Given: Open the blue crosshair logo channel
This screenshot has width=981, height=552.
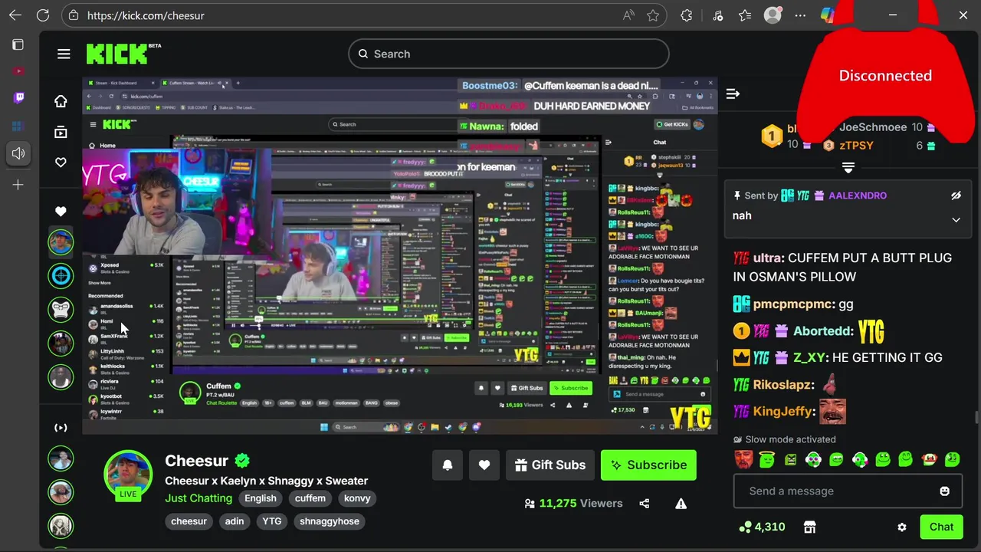Looking at the screenshot, I should click(61, 275).
